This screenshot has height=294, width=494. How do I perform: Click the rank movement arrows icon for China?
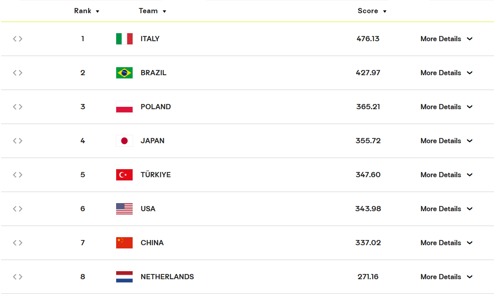coord(18,243)
